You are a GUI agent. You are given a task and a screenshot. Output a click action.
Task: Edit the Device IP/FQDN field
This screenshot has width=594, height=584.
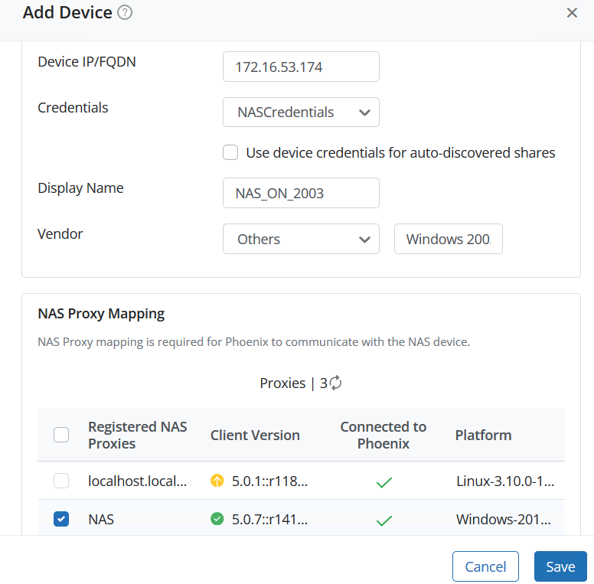[301, 67]
